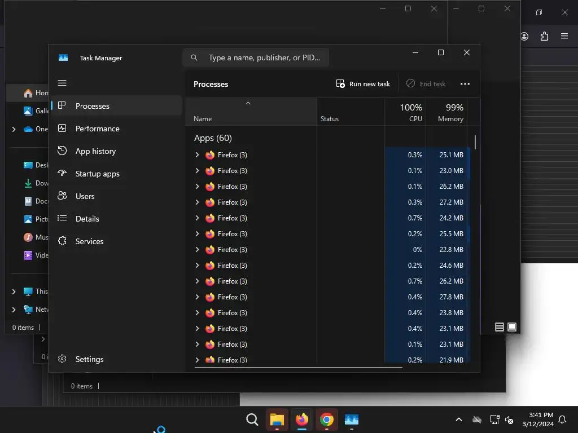This screenshot has width=578, height=433.
Task: Open the App history page
Action: (x=116, y=151)
